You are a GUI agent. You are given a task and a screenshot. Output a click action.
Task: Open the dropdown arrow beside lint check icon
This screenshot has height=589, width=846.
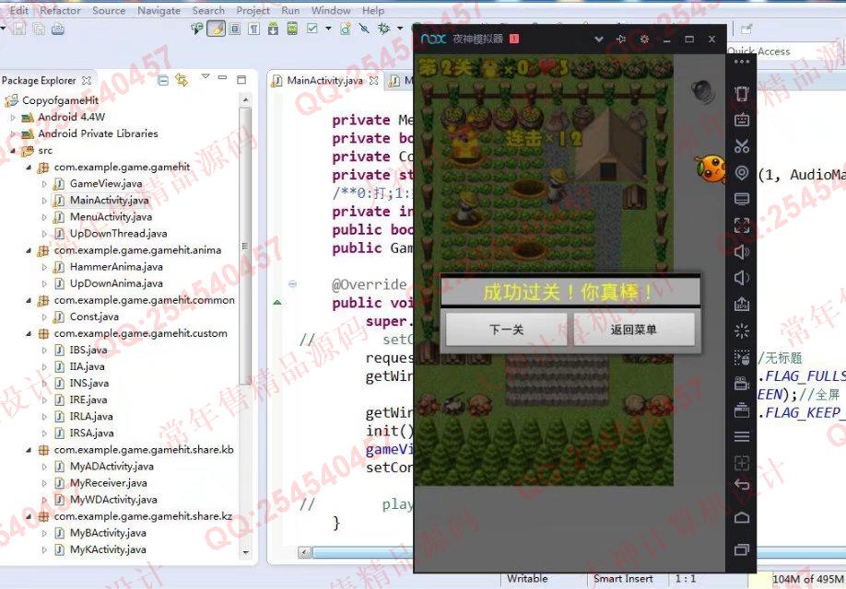click(x=328, y=29)
